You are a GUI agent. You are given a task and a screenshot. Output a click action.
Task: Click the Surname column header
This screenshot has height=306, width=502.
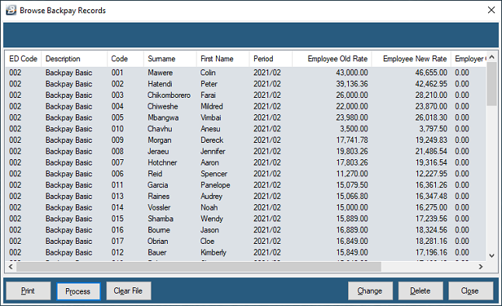click(170, 59)
